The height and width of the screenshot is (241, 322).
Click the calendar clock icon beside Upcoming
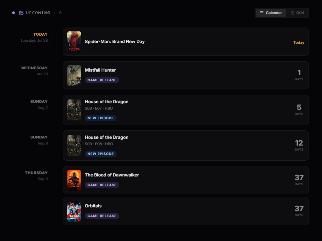[21, 13]
